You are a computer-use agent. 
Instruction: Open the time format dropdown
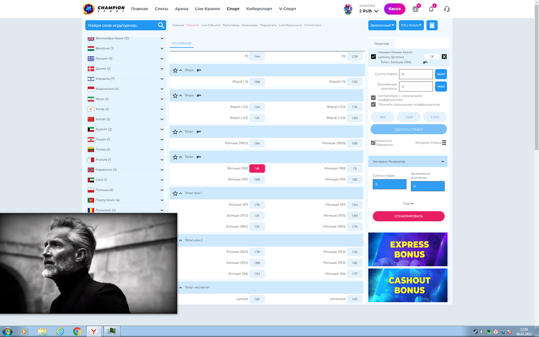[411, 25]
